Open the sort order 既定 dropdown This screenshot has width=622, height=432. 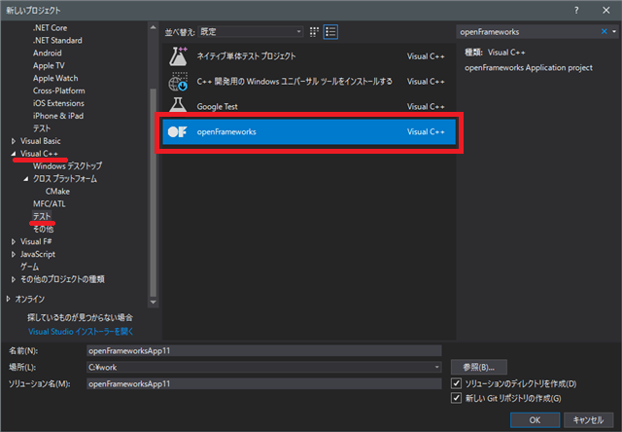click(251, 32)
